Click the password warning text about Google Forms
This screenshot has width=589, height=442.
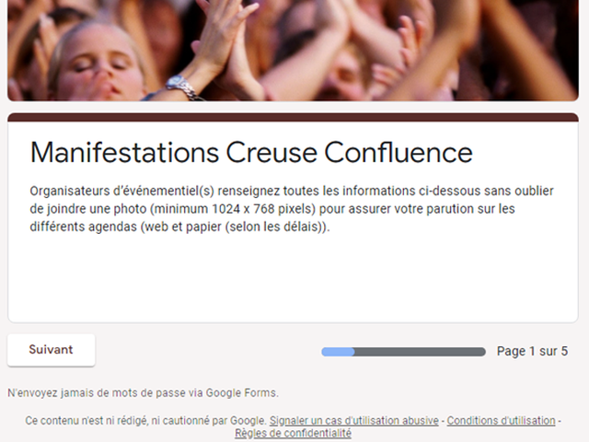144,393
